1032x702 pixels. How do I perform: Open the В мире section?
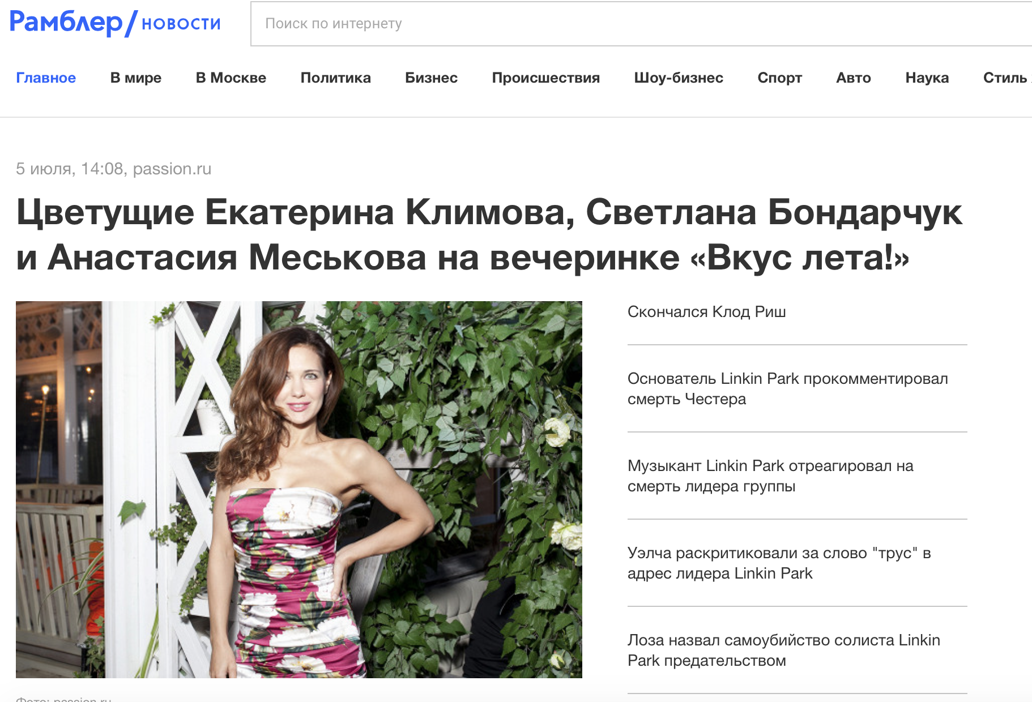tap(136, 78)
